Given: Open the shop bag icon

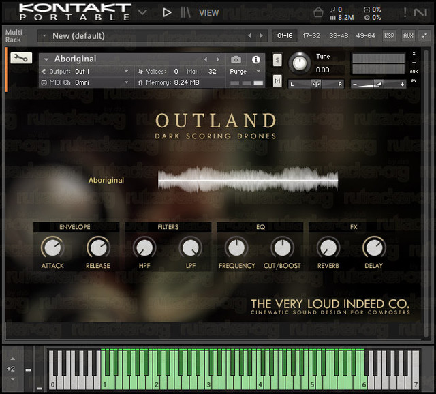Looking at the screenshot, I should coord(318,12).
